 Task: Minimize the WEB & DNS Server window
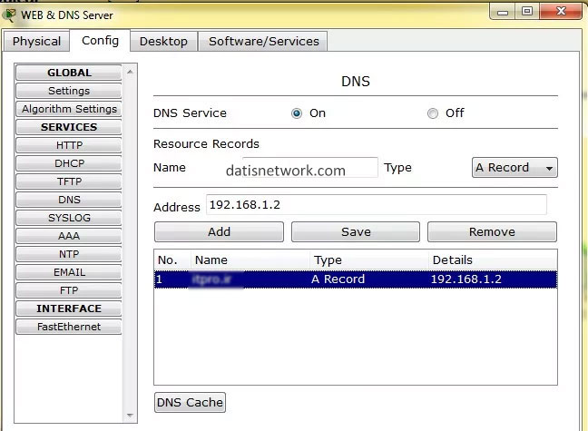(x=503, y=12)
